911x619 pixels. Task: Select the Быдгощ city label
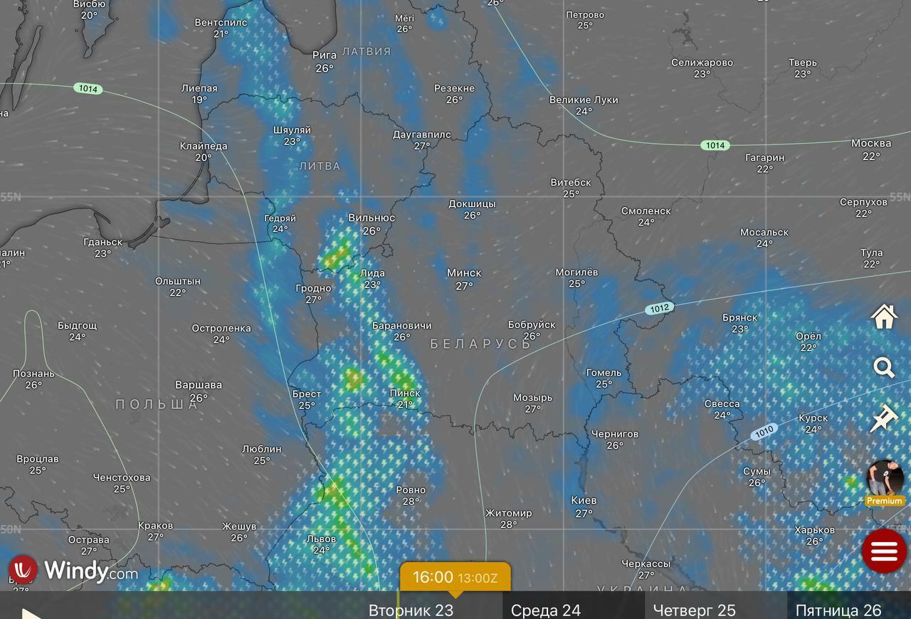point(78,325)
